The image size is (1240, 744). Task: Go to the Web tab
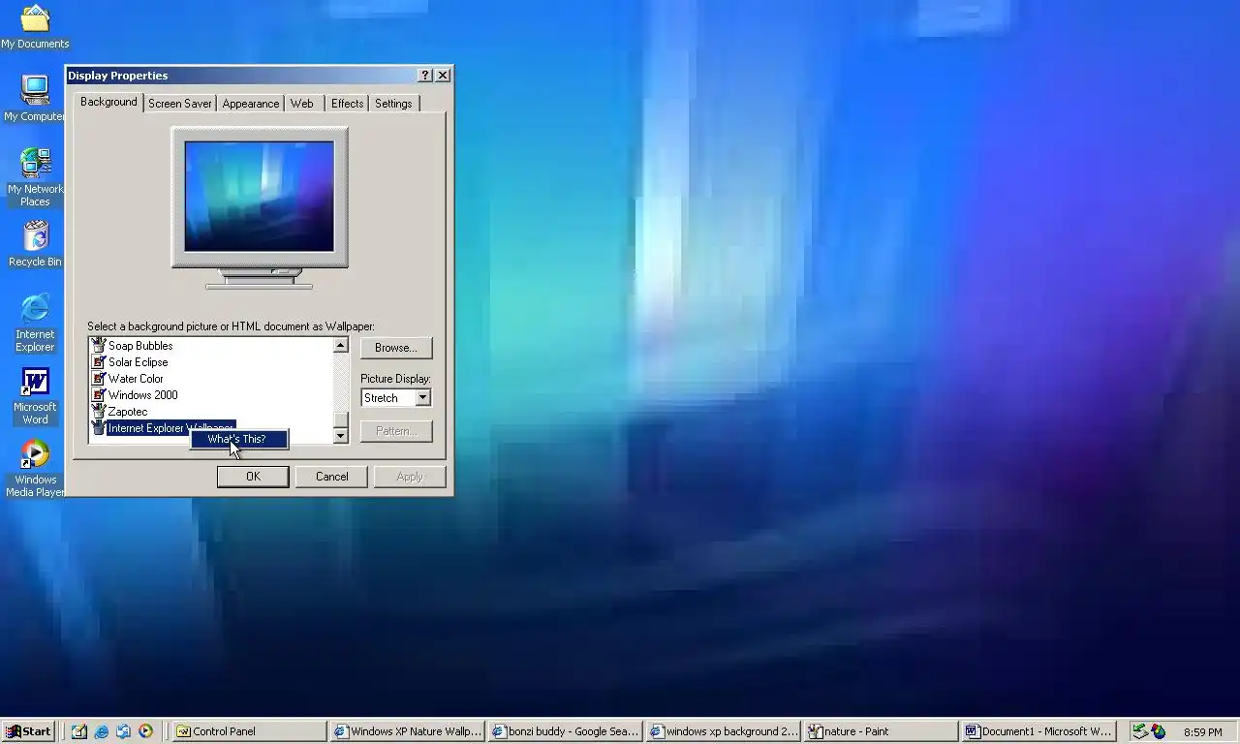pos(302,104)
